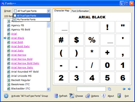Select Agency FB Bold in font list

pos(21,30)
